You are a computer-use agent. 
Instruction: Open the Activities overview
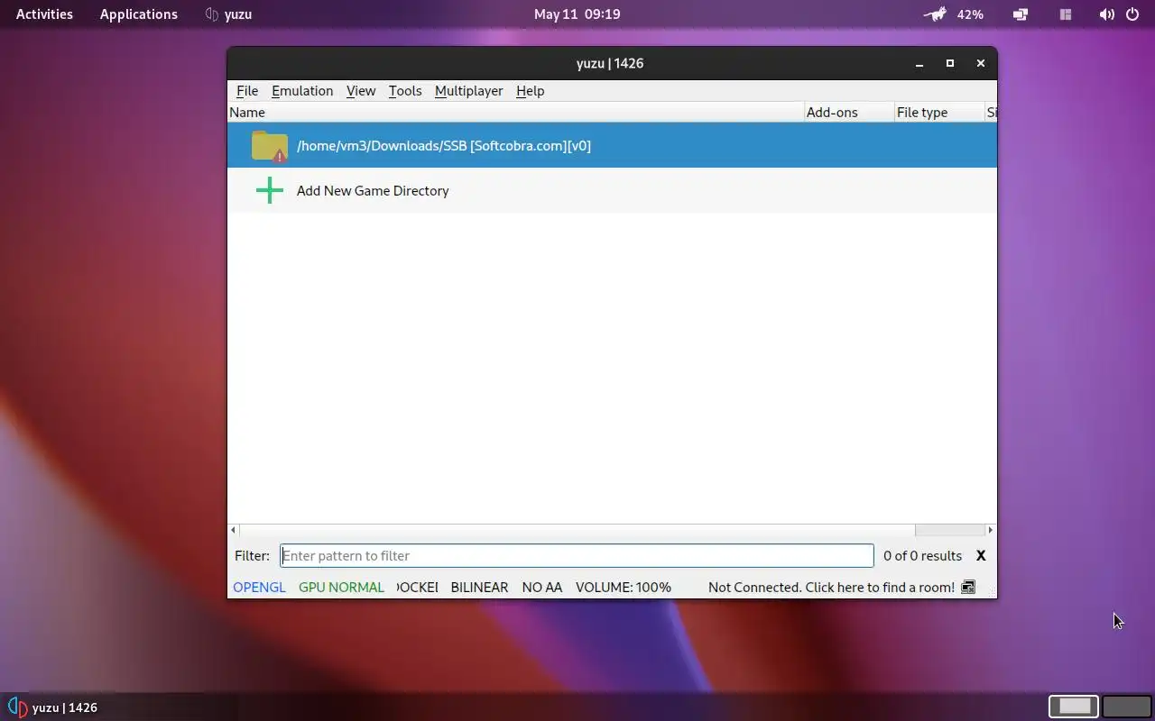pos(44,14)
